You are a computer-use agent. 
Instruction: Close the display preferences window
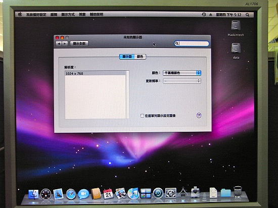(57, 37)
